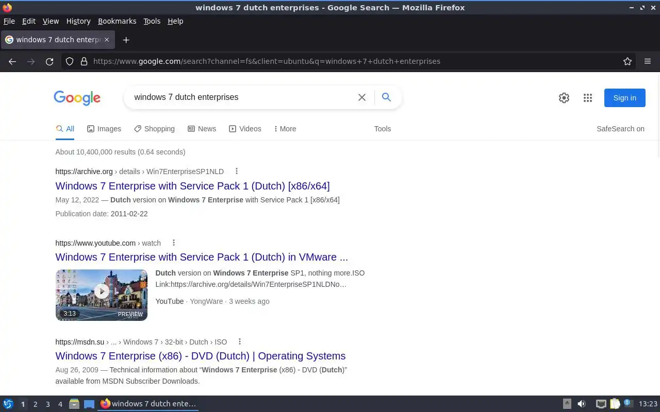The width and height of the screenshot is (660, 412).
Task: Open the Google apps grid
Action: (x=588, y=98)
